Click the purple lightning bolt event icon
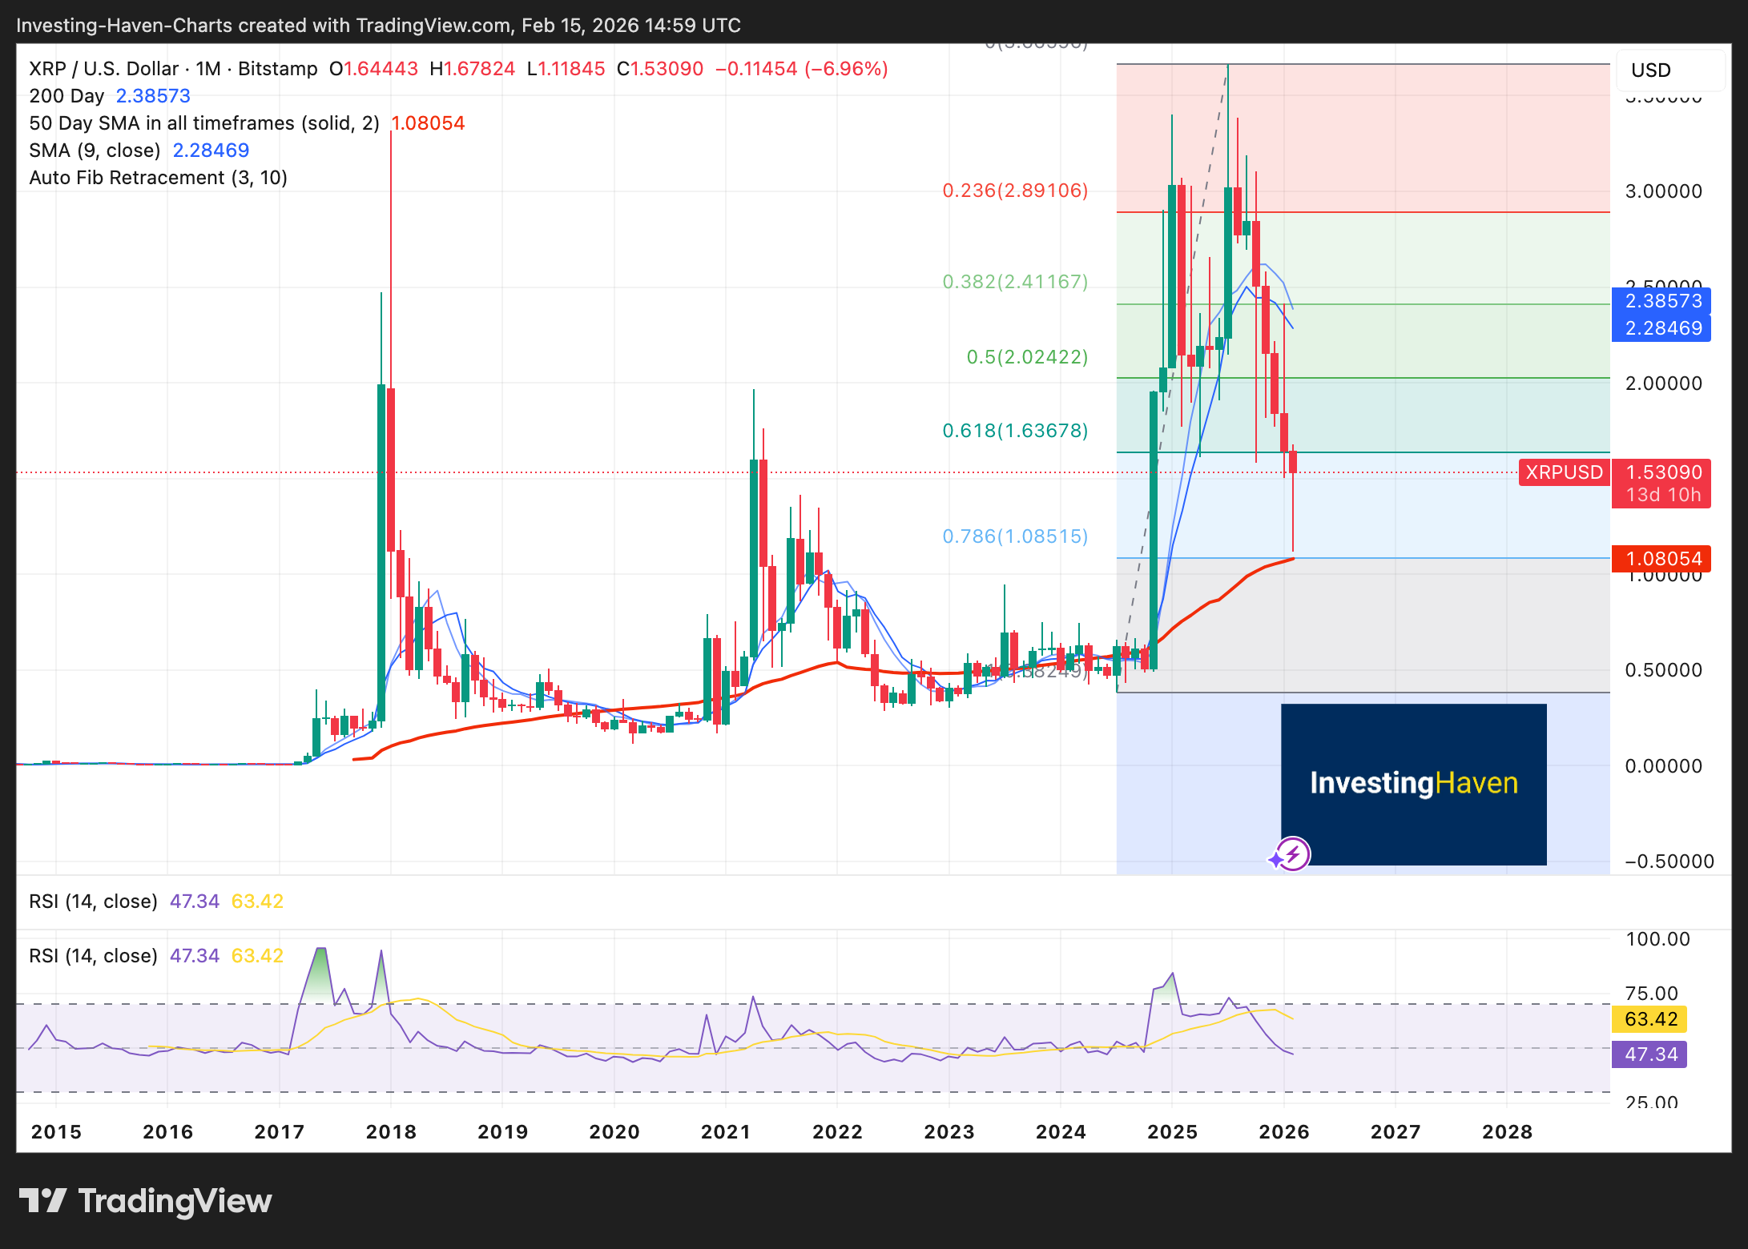Viewport: 1748px width, 1249px height. [1293, 854]
